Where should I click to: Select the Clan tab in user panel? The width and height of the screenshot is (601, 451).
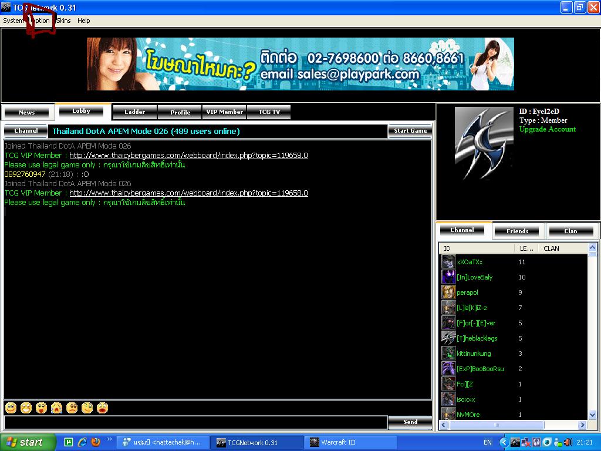pyautogui.click(x=570, y=231)
